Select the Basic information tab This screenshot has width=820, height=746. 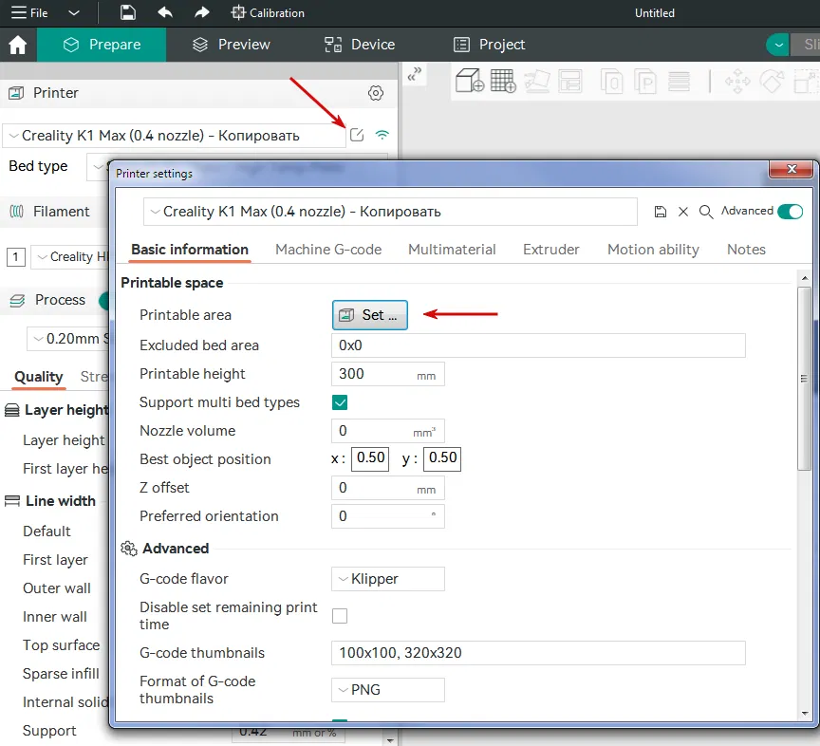point(190,250)
